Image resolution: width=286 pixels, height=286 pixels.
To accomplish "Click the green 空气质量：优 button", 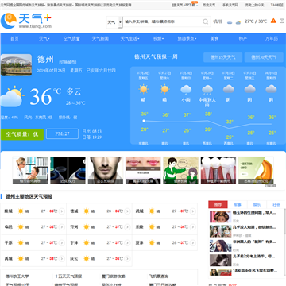I will [x=22, y=134].
